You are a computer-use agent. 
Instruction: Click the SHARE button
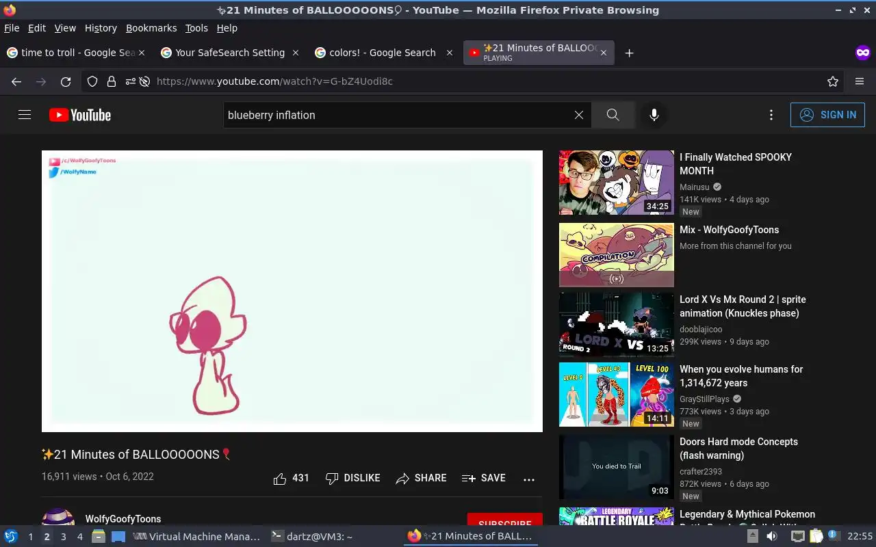pos(421,479)
